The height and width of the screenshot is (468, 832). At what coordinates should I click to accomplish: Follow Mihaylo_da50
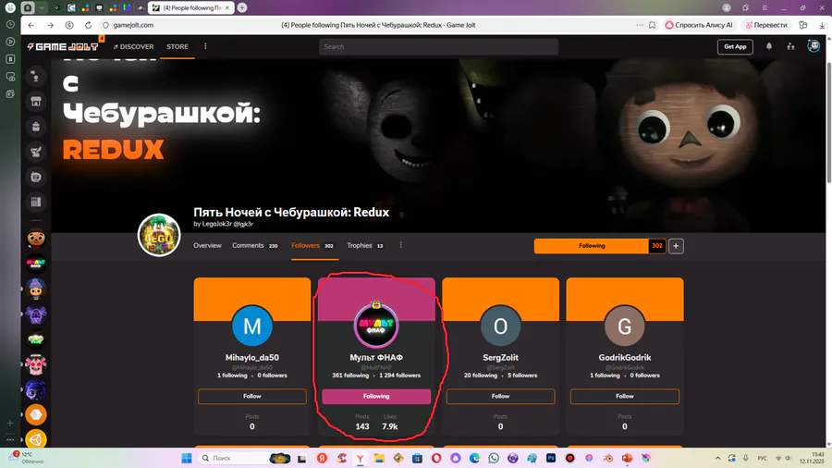click(252, 397)
